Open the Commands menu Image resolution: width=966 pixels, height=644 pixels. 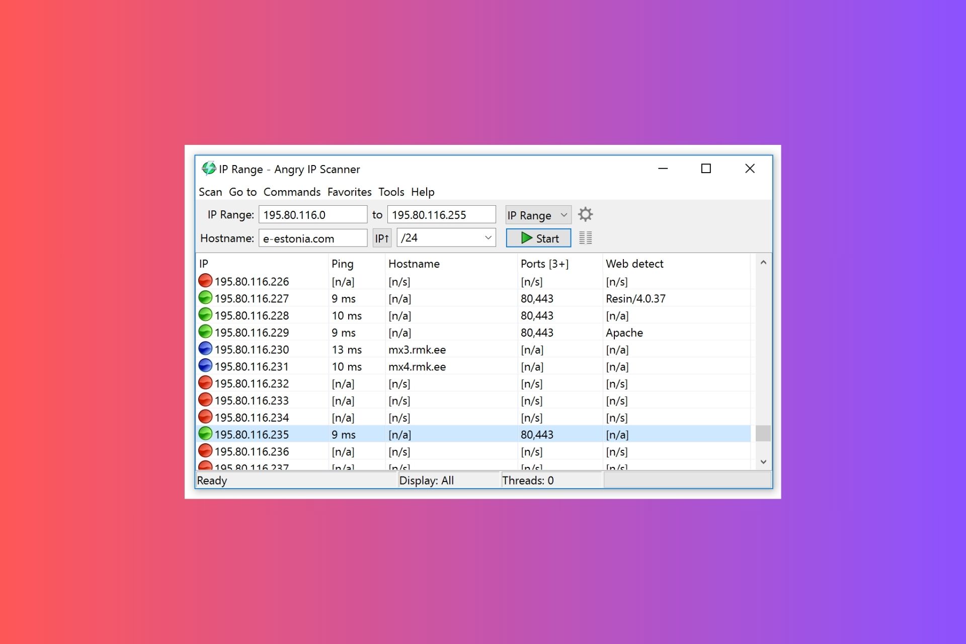pyautogui.click(x=292, y=192)
